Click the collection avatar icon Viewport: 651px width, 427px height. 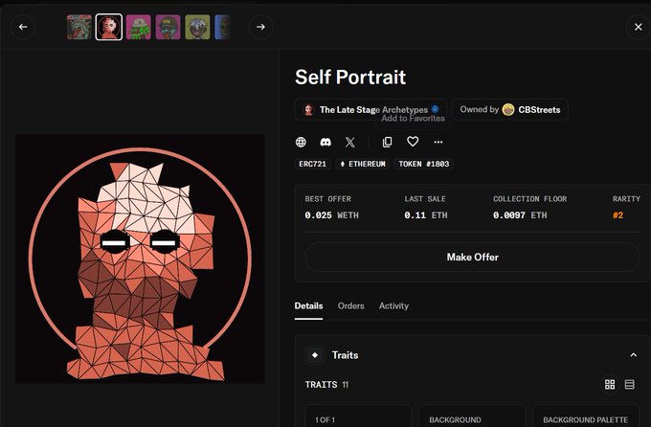pyautogui.click(x=308, y=110)
